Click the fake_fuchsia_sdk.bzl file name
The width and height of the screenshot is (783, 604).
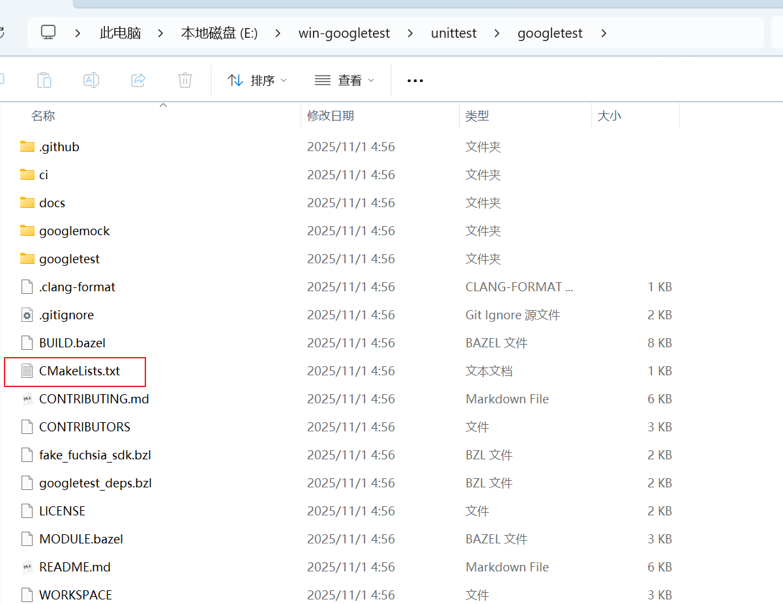[95, 455]
